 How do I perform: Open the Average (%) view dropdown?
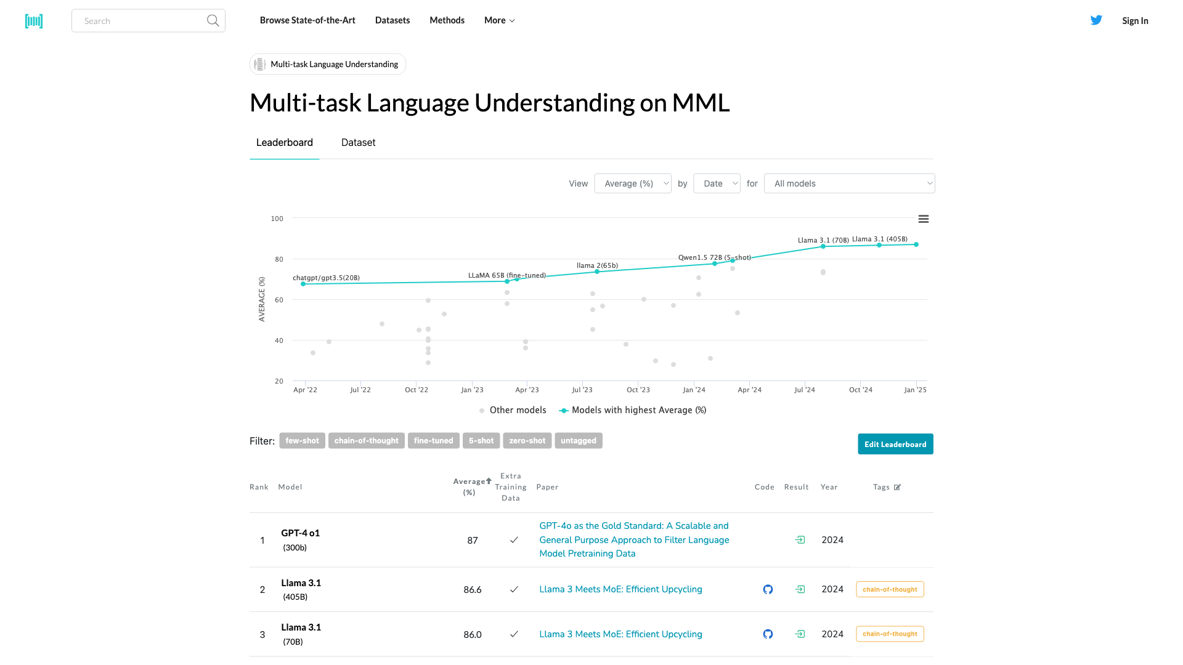[x=633, y=183]
